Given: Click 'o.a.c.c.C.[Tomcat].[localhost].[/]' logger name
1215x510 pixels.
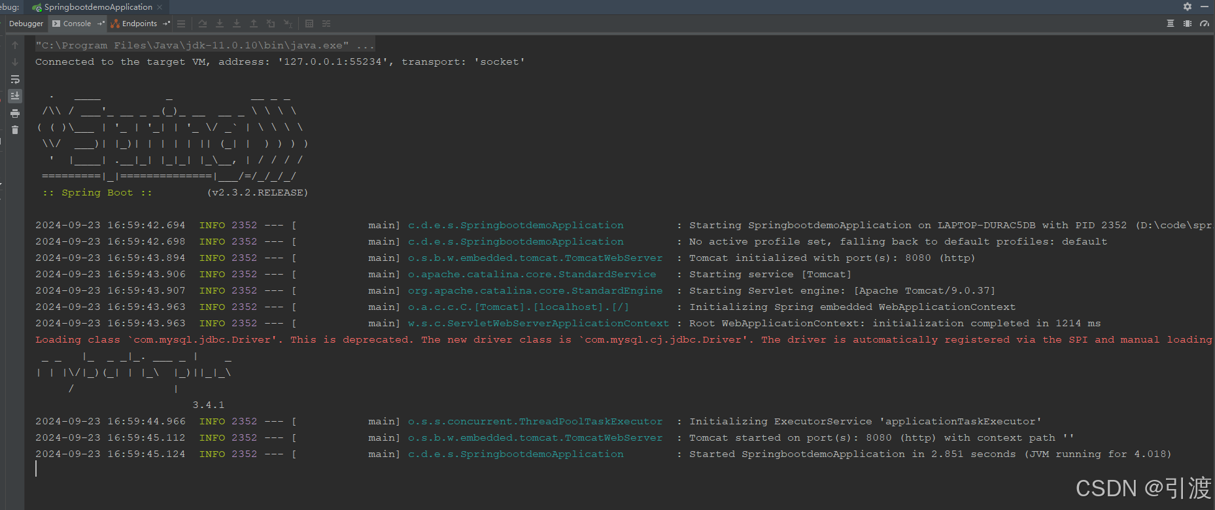Looking at the screenshot, I should click(519, 307).
